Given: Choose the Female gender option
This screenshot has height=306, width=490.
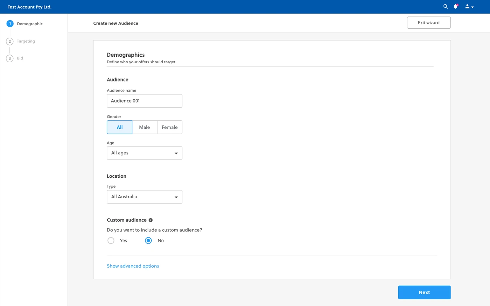Looking at the screenshot, I should pos(170,127).
